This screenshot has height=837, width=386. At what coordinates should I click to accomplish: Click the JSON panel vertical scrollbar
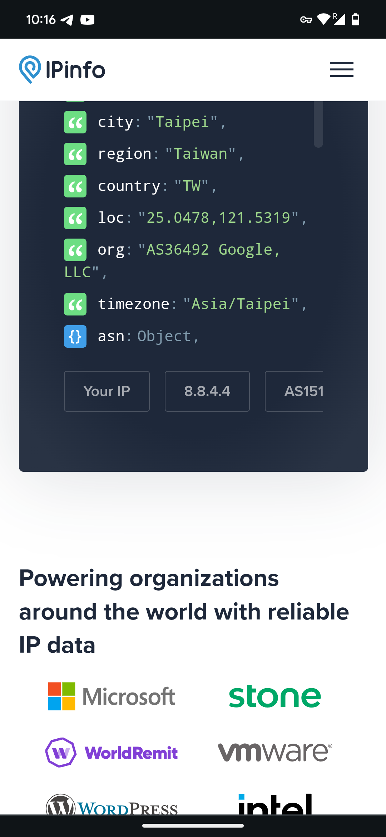pyautogui.click(x=318, y=124)
